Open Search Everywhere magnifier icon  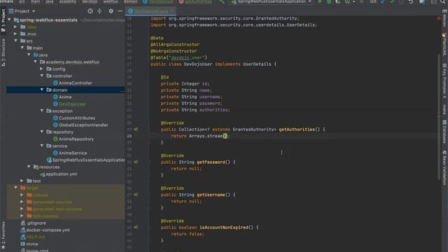point(442,1)
